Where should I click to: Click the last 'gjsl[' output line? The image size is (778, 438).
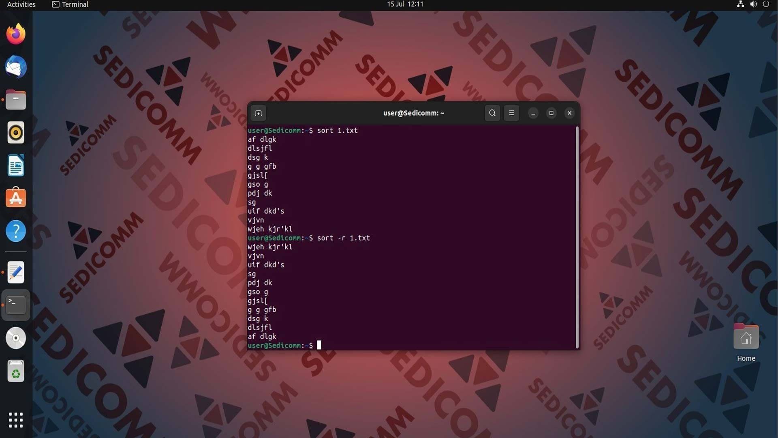pos(258,301)
